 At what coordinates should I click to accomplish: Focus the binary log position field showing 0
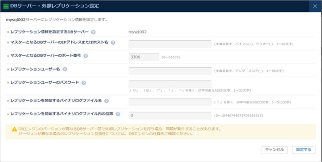(x=170, y=116)
